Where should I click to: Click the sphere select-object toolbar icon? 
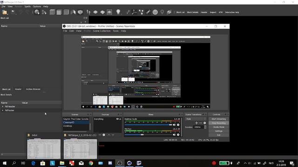pos(37,13)
